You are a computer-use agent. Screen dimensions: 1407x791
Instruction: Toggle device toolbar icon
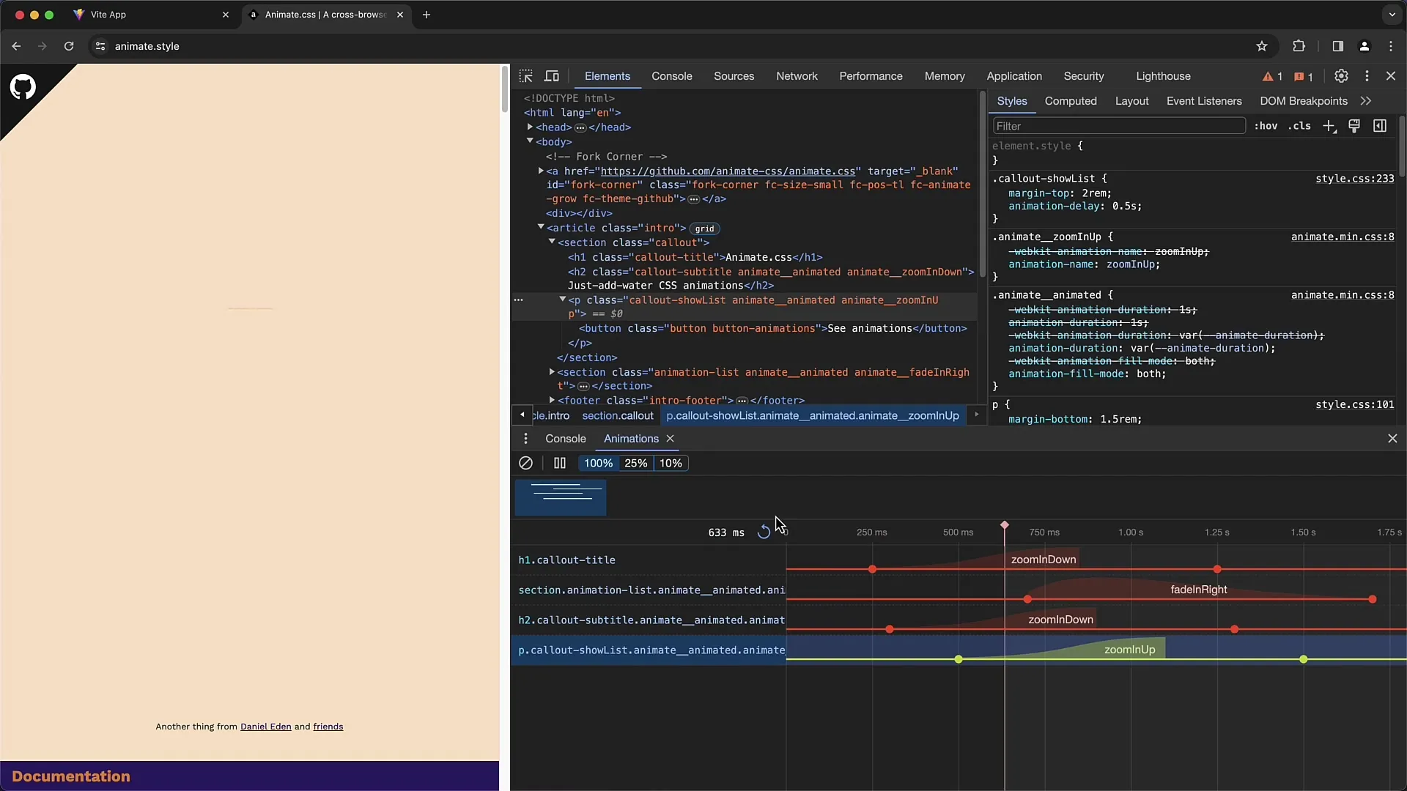pos(552,76)
